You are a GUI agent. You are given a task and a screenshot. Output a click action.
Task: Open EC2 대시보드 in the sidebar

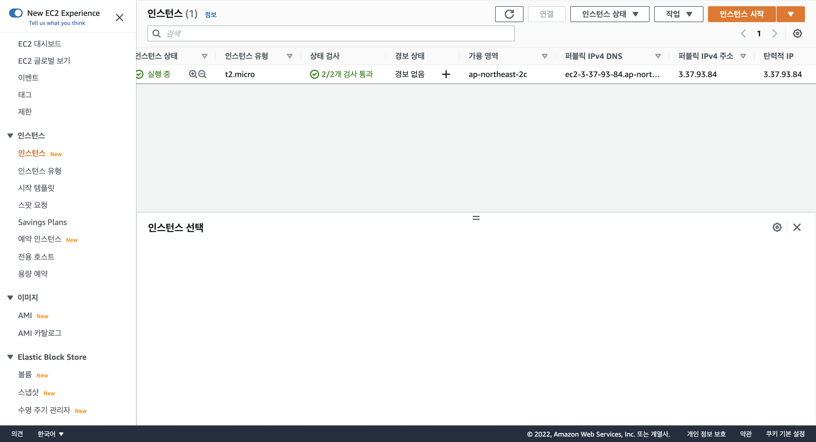[40, 44]
